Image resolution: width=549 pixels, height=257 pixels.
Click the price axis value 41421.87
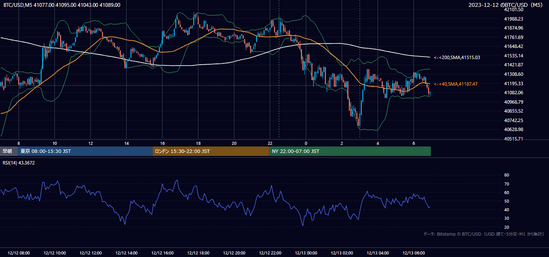(513, 65)
